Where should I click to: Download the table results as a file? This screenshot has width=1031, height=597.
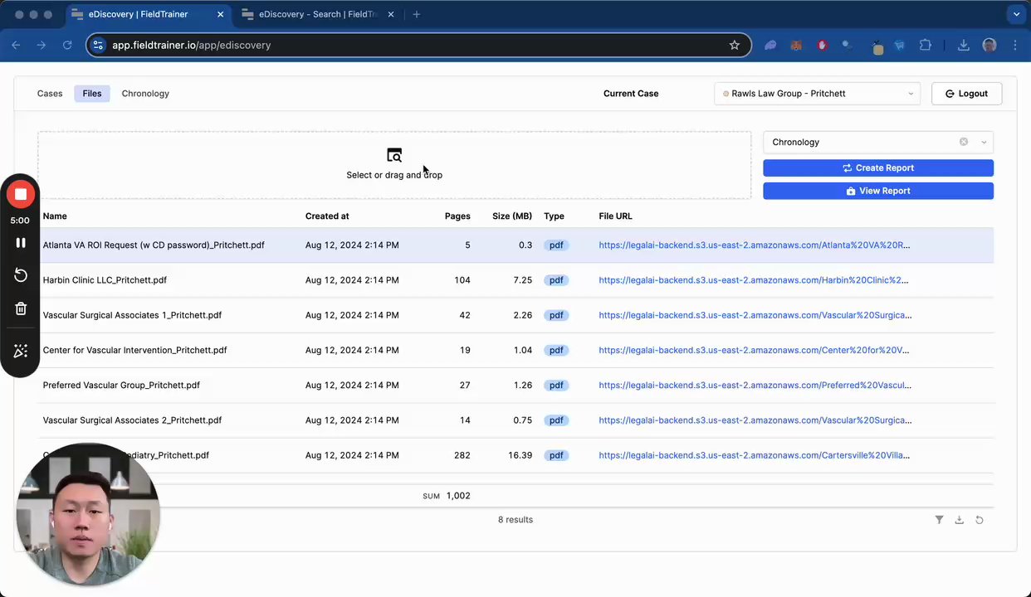(959, 520)
